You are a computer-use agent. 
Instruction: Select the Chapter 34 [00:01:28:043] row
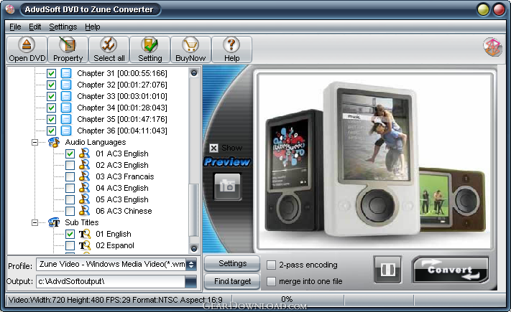122,108
